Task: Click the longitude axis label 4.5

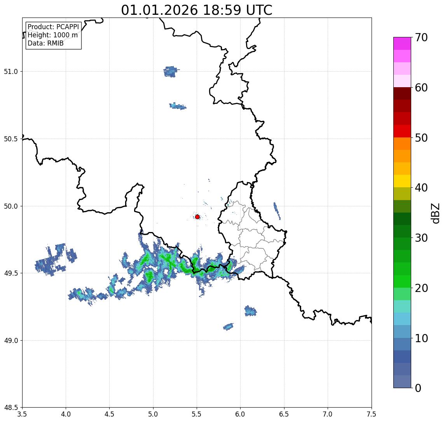Action: (110, 414)
